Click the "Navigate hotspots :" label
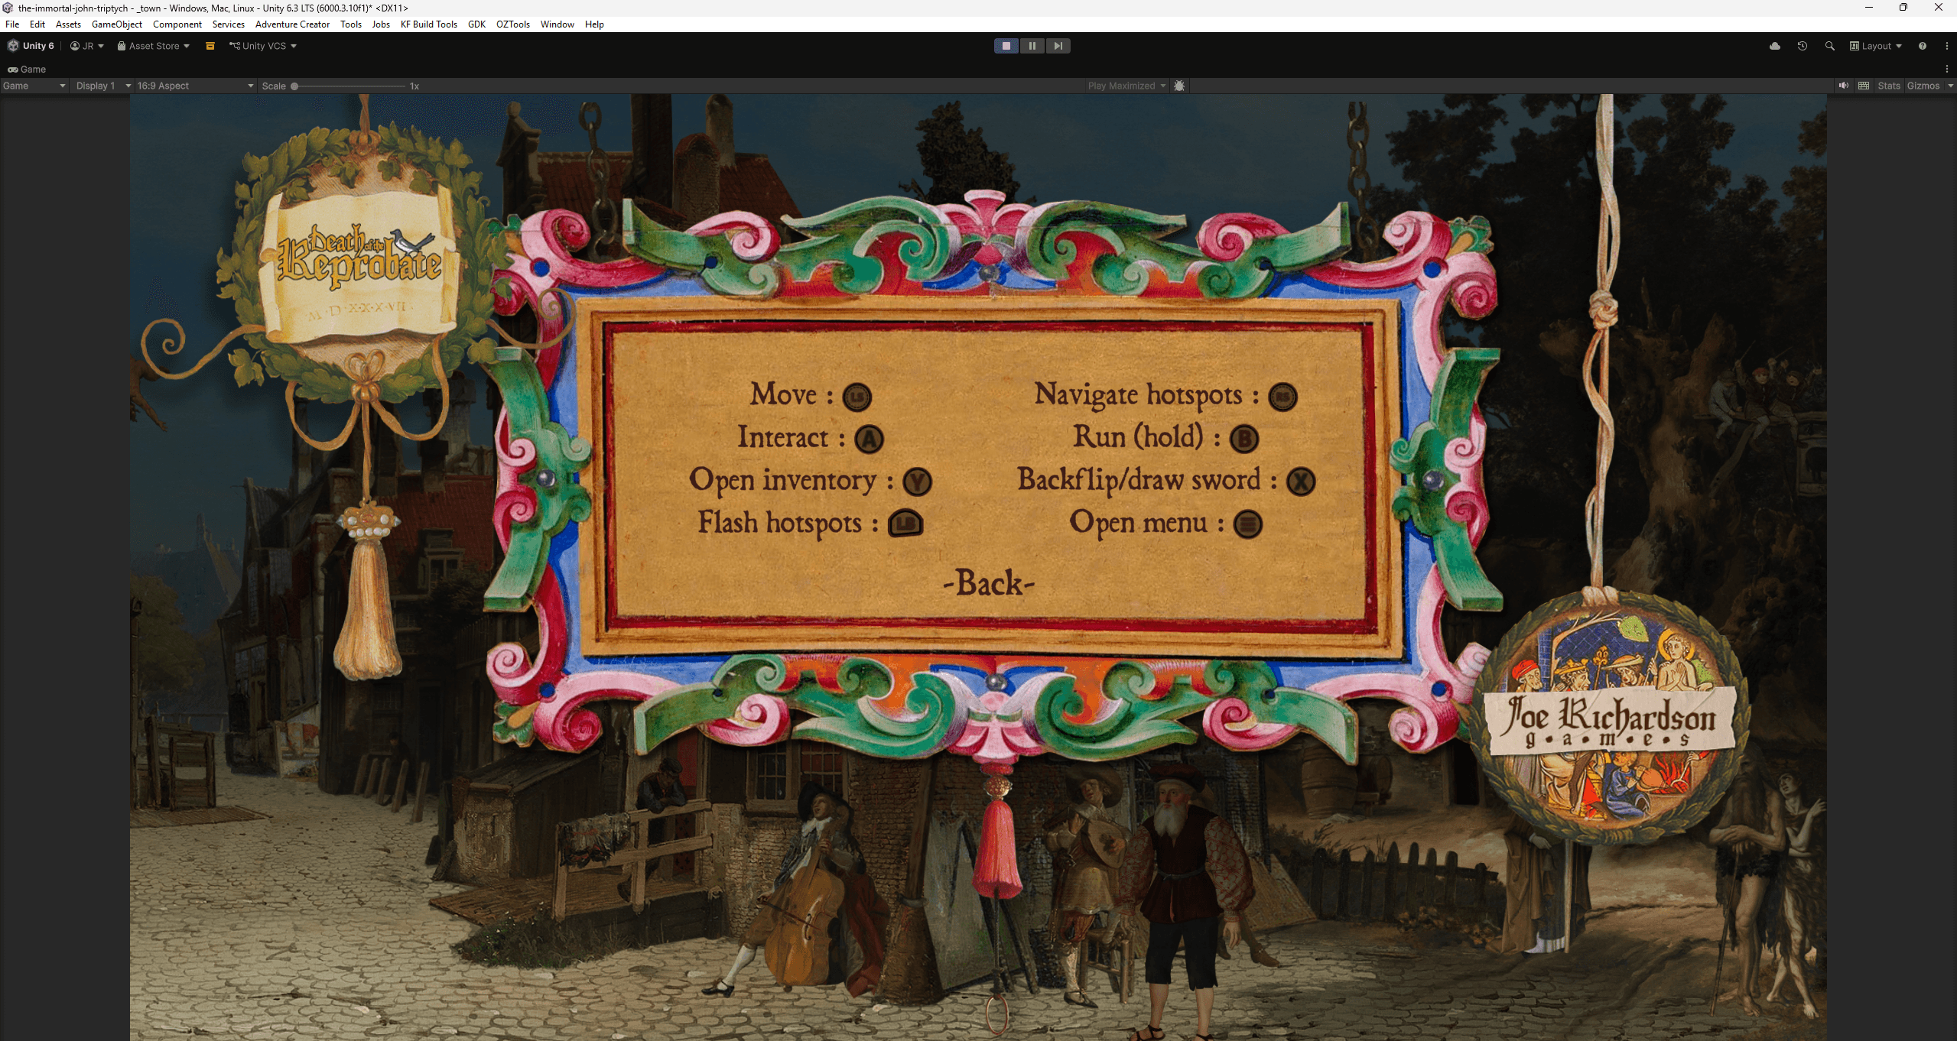This screenshot has width=1957, height=1041. coord(1146,395)
